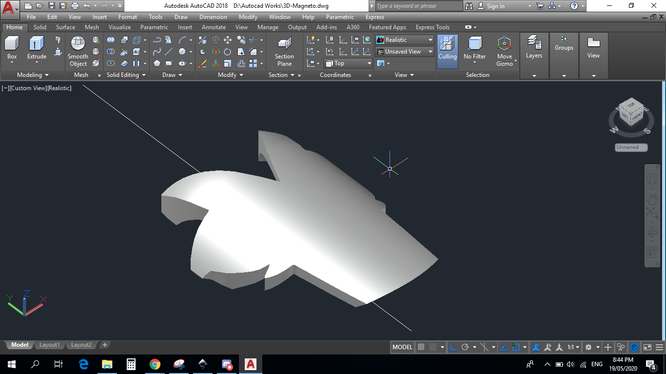Image resolution: width=666 pixels, height=374 pixels.
Task: Open the Autodesk App Store cart icon
Action: (x=540, y=6)
